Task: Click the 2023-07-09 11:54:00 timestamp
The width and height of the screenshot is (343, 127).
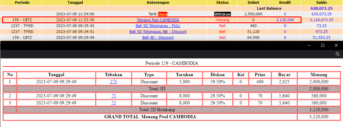Action: click(x=75, y=14)
